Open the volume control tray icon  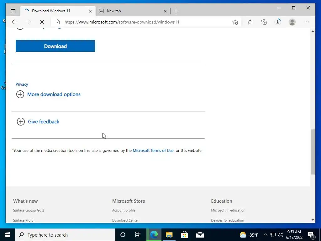coord(281,235)
